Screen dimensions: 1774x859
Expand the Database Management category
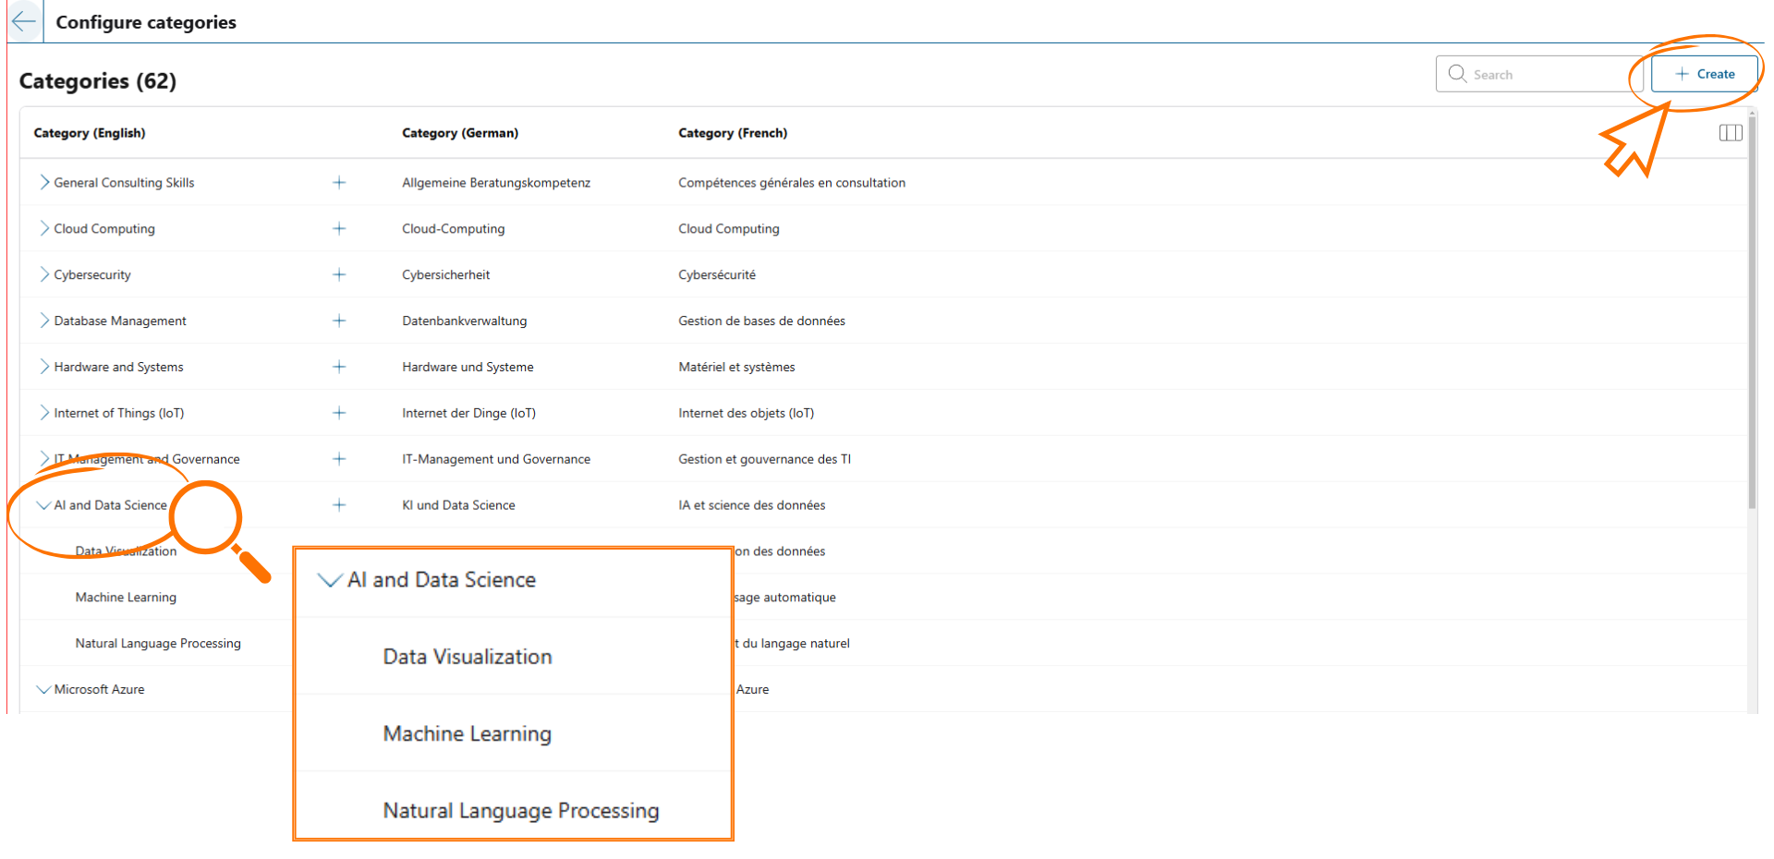tap(43, 321)
